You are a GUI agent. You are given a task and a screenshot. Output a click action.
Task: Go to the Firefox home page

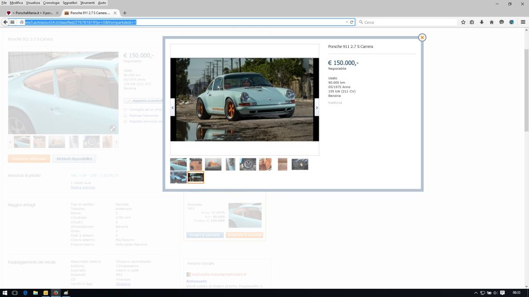492,22
